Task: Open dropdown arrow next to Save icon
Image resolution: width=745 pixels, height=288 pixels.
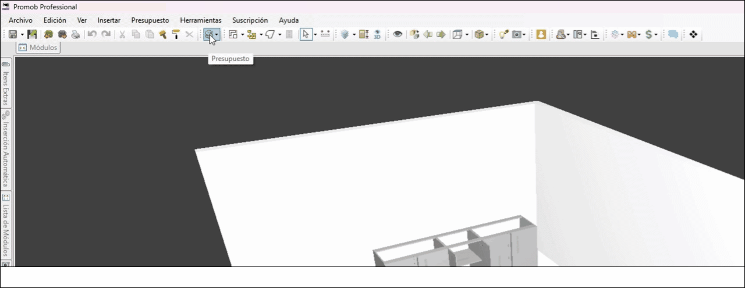Action: pyautogui.click(x=22, y=35)
